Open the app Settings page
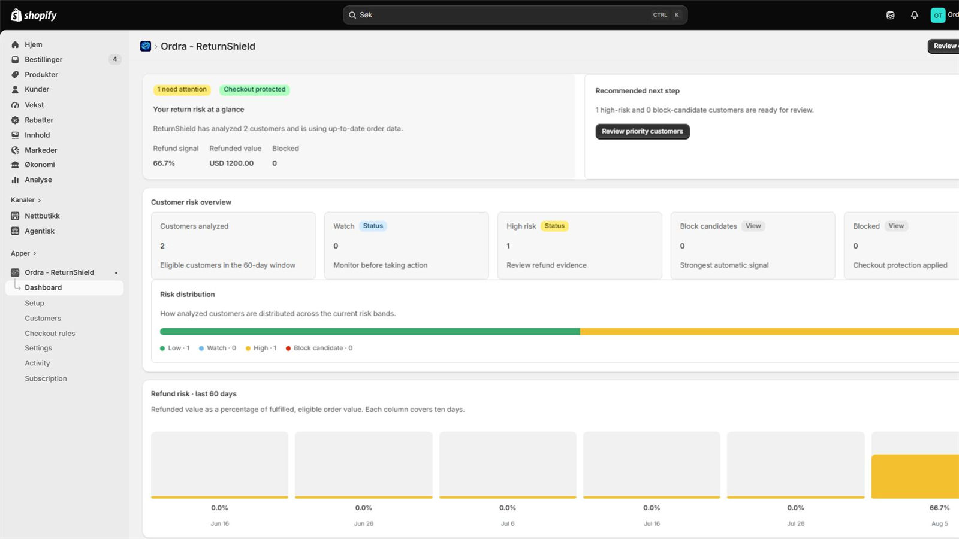 click(38, 348)
